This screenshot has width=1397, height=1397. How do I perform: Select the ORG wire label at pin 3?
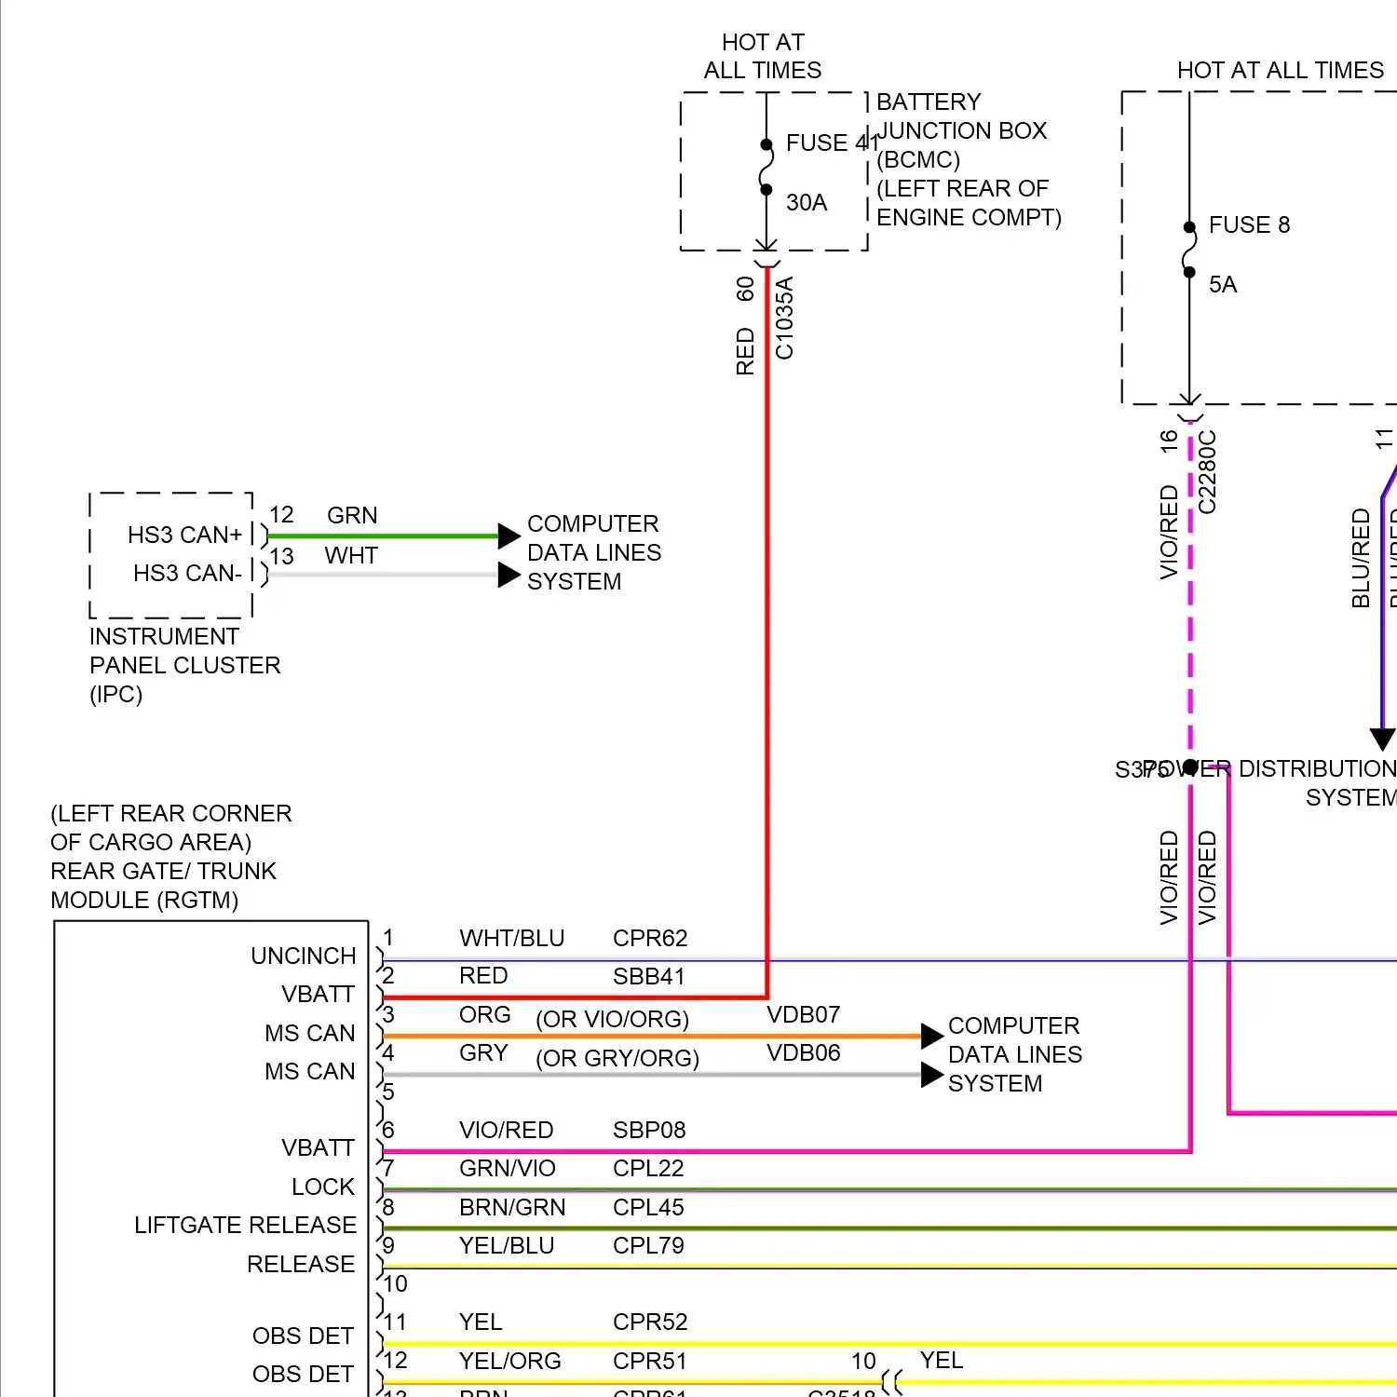click(x=485, y=1014)
